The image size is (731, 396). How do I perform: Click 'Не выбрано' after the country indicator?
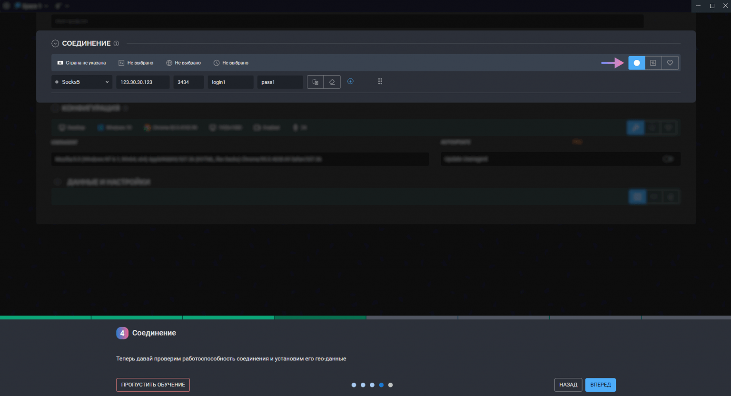[136, 63]
